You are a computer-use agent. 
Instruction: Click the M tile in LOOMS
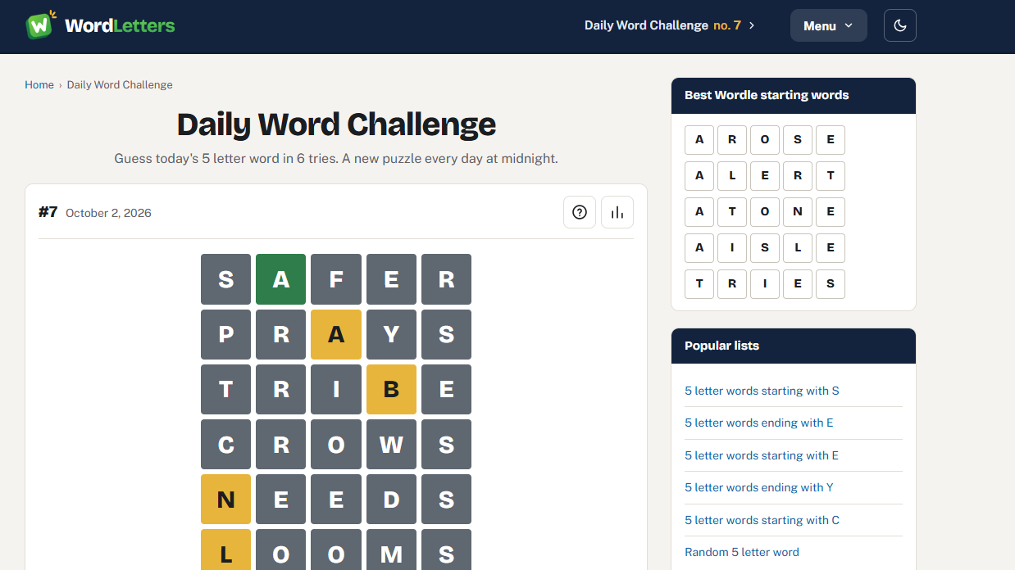[x=391, y=550]
